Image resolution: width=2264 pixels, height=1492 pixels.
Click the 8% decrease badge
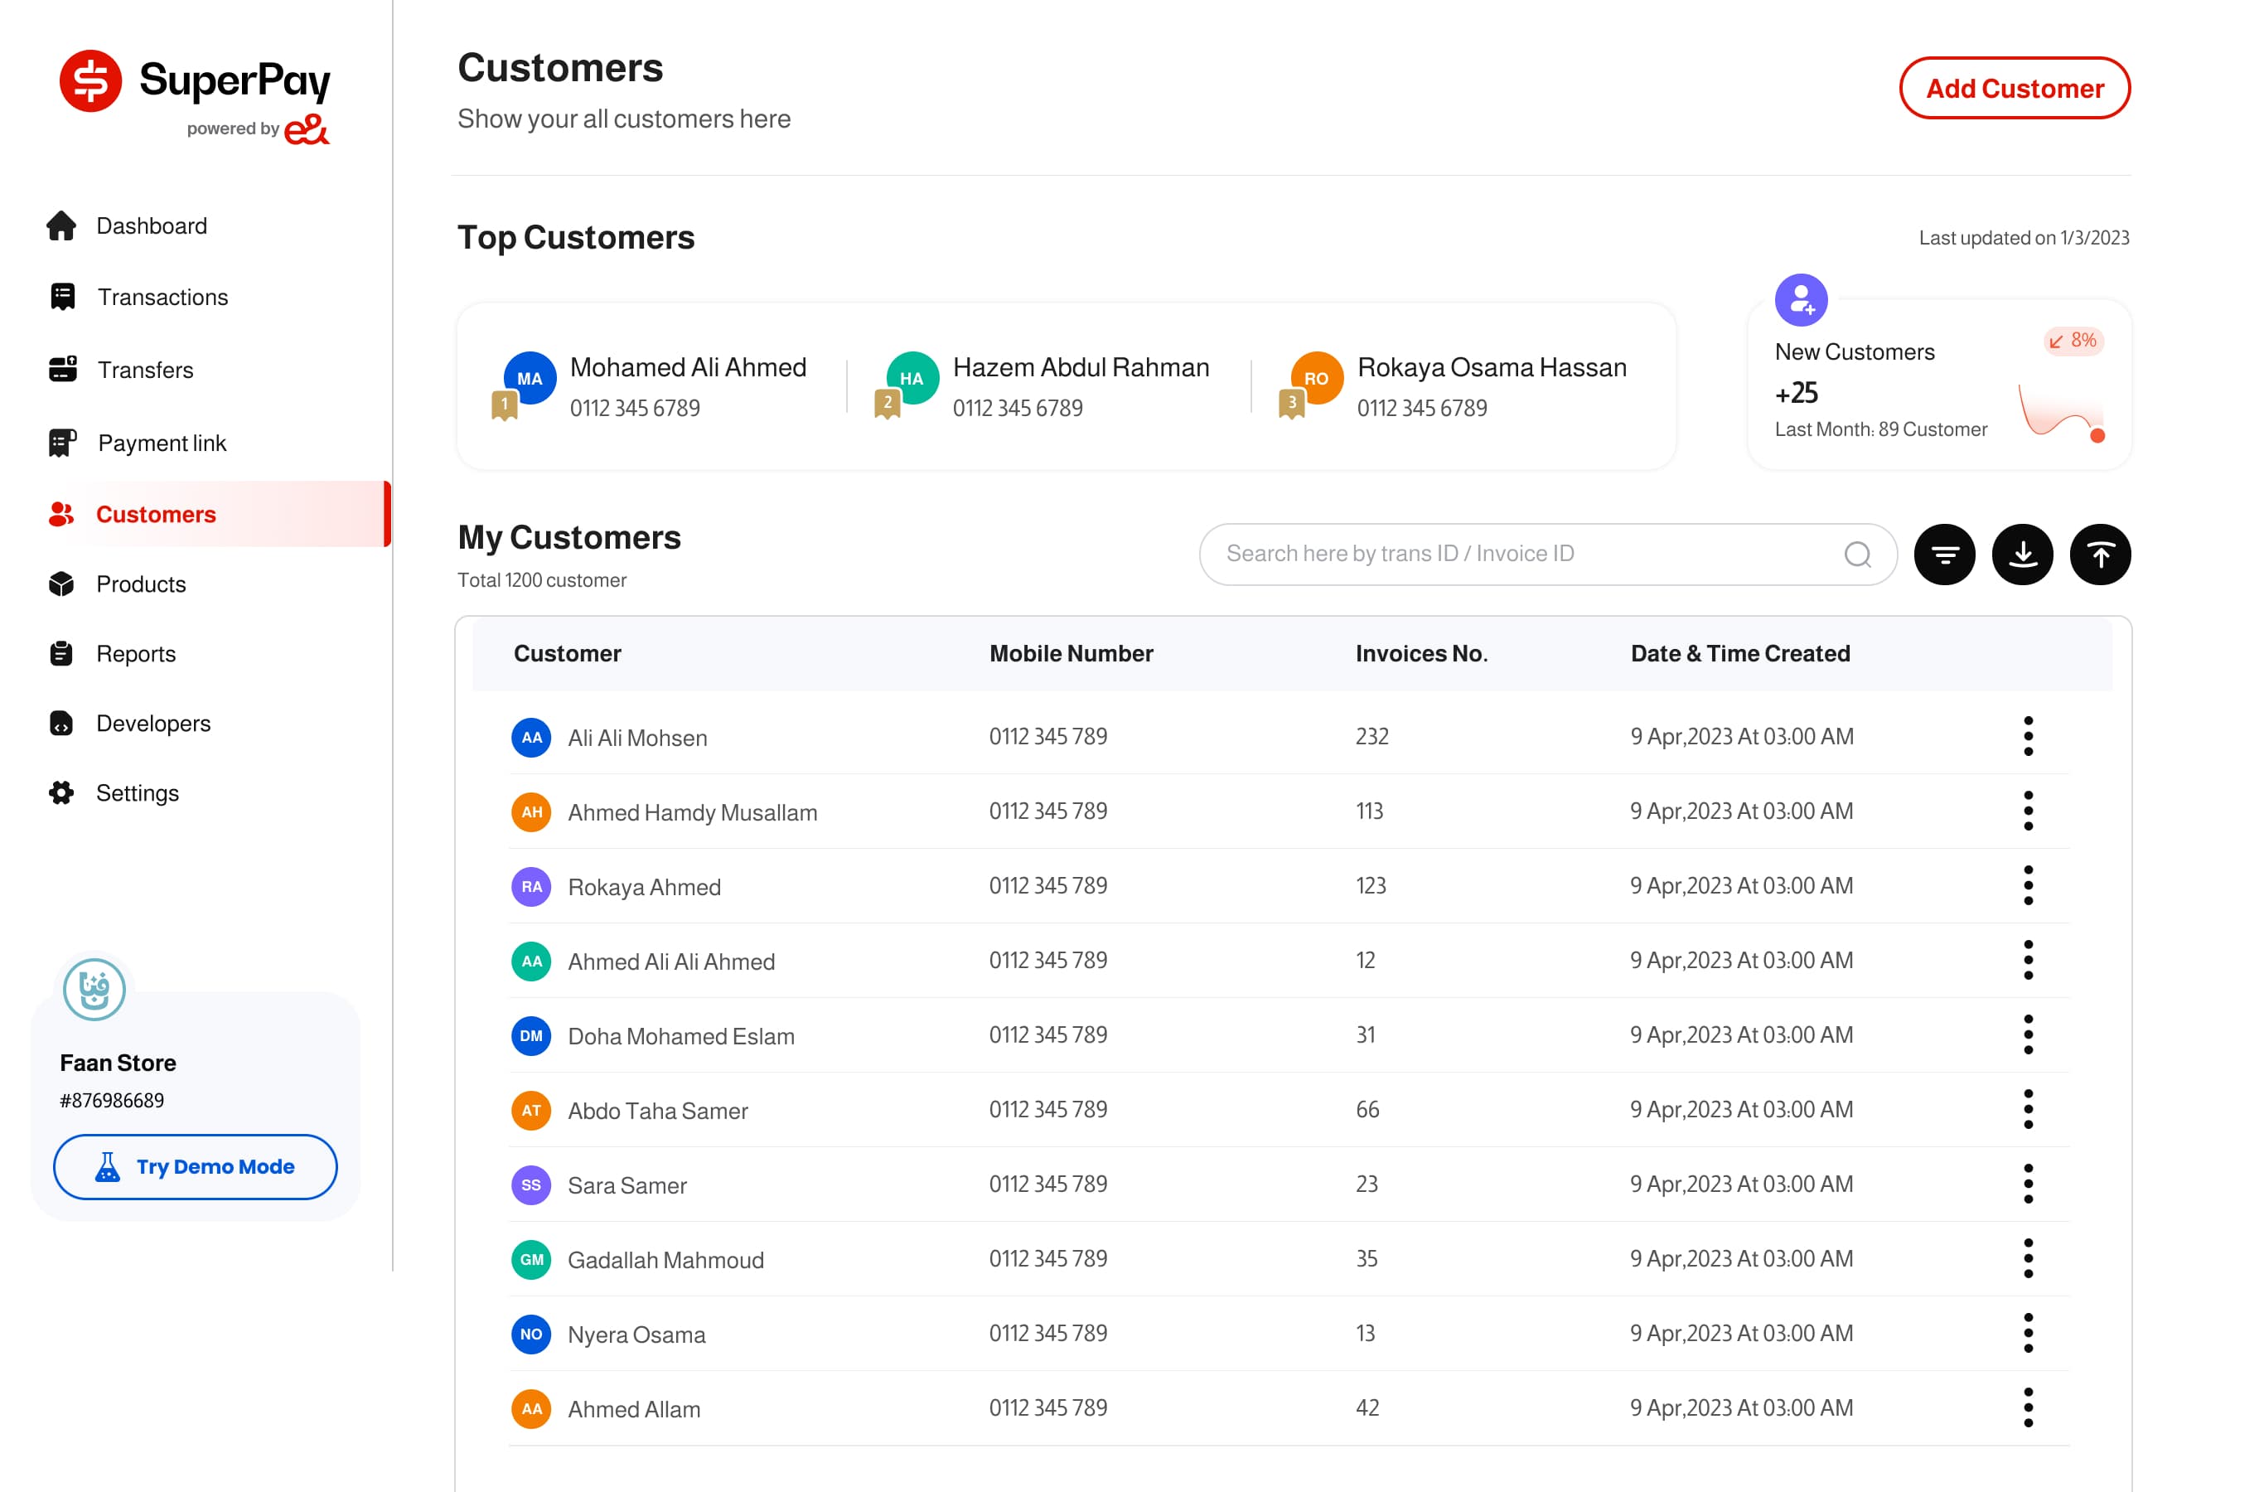coord(2072,341)
